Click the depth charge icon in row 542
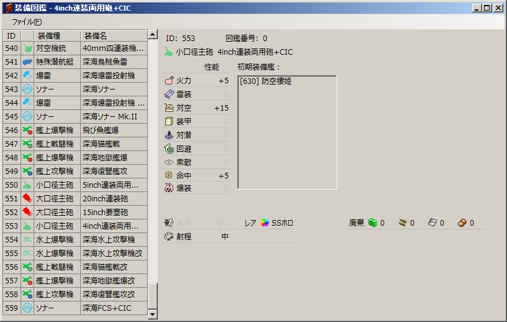The width and height of the screenshot is (507, 322). click(x=27, y=75)
